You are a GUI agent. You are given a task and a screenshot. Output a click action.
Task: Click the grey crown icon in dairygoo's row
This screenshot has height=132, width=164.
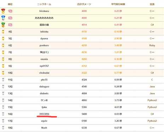click(3, 87)
